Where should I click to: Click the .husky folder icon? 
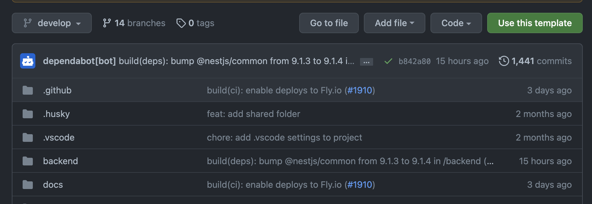pos(28,114)
